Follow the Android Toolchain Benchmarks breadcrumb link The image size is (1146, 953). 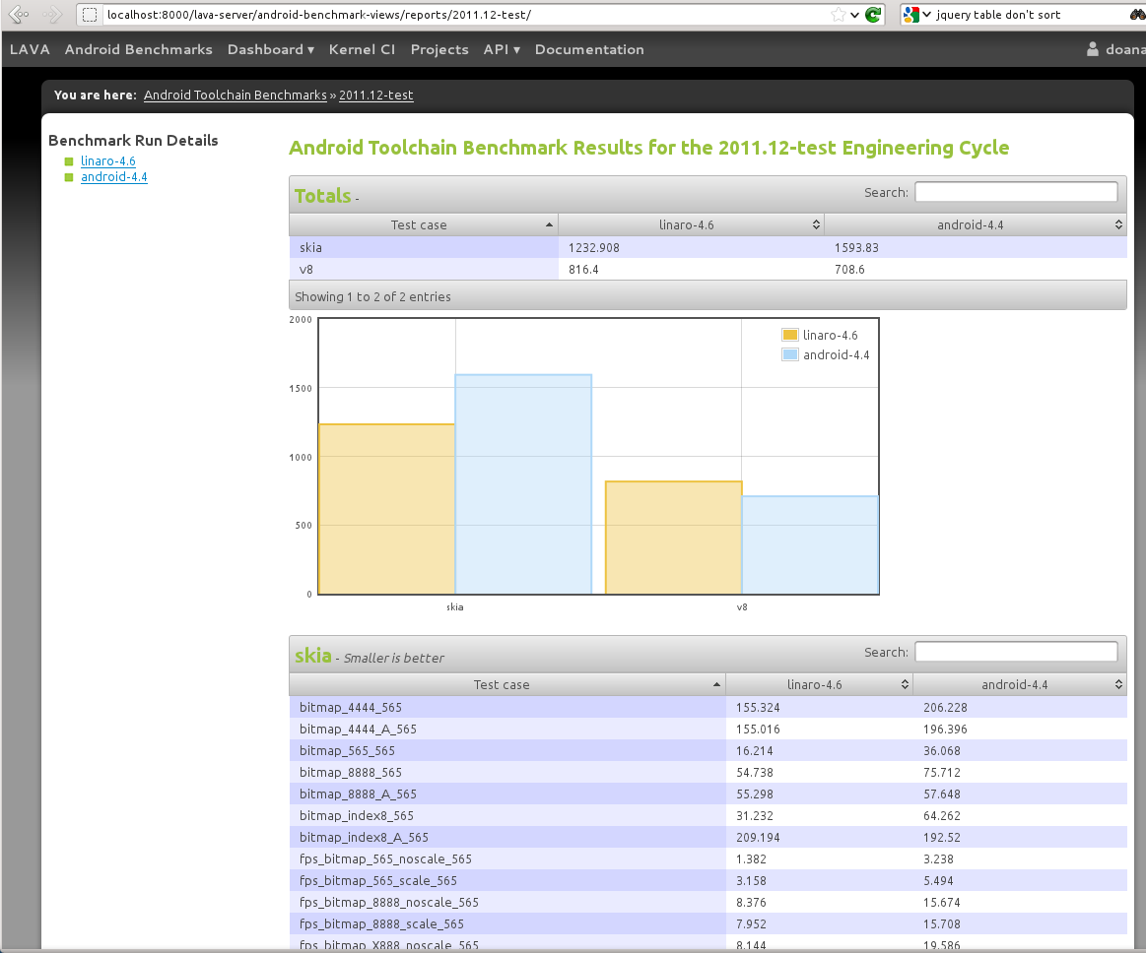pyautogui.click(x=235, y=95)
